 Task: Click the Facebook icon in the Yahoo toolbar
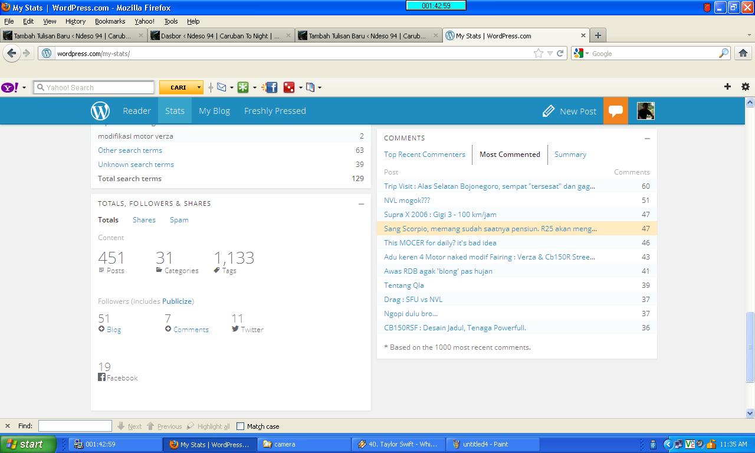pos(271,87)
